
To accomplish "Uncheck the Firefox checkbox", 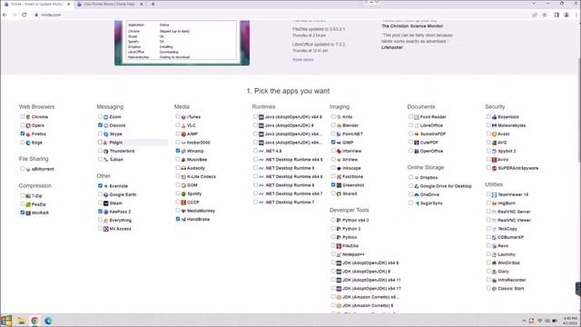I will (x=22, y=134).
